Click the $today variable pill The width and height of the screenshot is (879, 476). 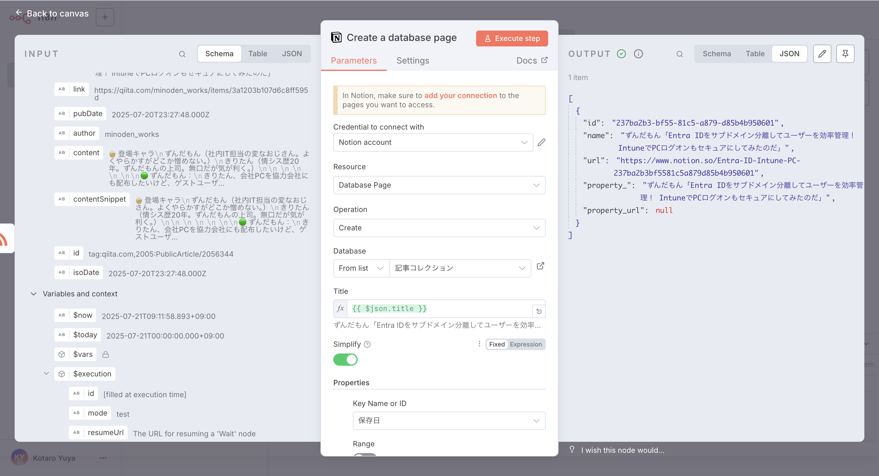pyautogui.click(x=78, y=335)
